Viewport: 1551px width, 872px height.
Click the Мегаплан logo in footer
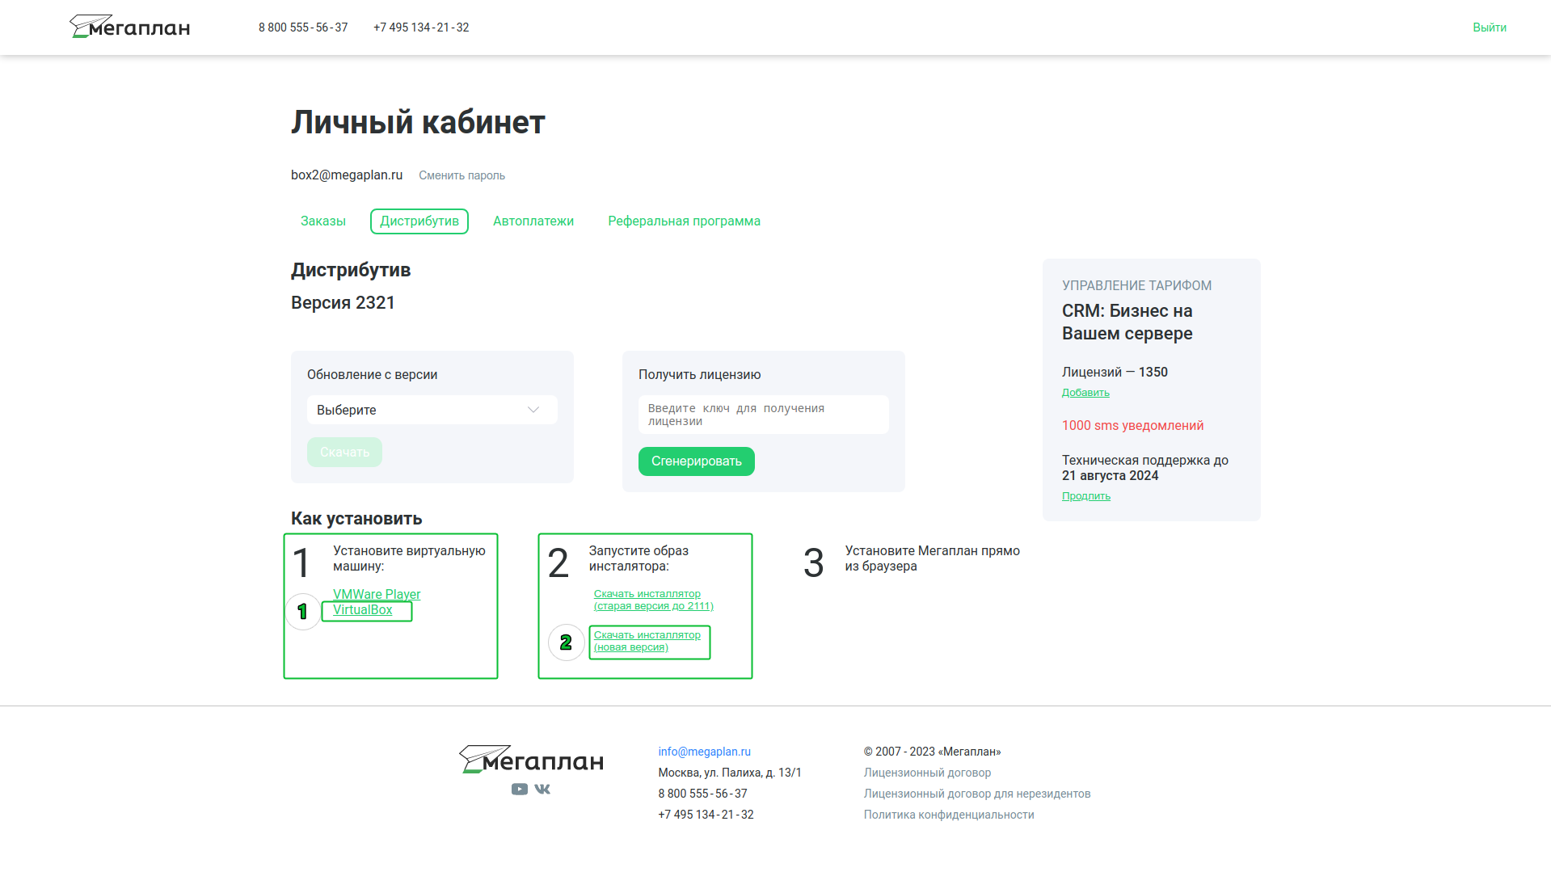(531, 759)
